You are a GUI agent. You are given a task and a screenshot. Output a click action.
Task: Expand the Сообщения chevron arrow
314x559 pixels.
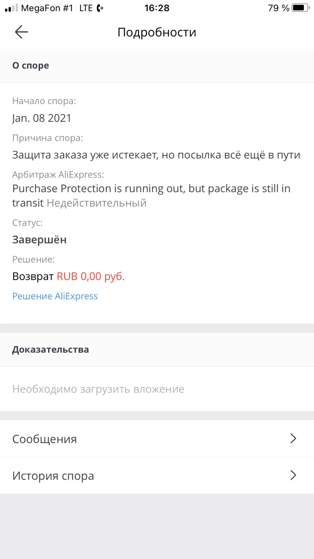pyautogui.click(x=293, y=439)
